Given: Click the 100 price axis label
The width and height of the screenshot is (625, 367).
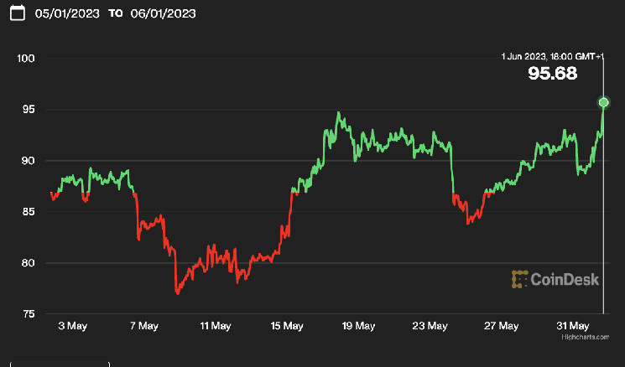Looking at the screenshot, I should click(29, 58).
